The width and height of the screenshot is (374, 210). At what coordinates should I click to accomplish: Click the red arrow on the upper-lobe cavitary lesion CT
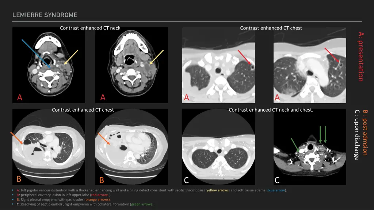click(244, 57)
